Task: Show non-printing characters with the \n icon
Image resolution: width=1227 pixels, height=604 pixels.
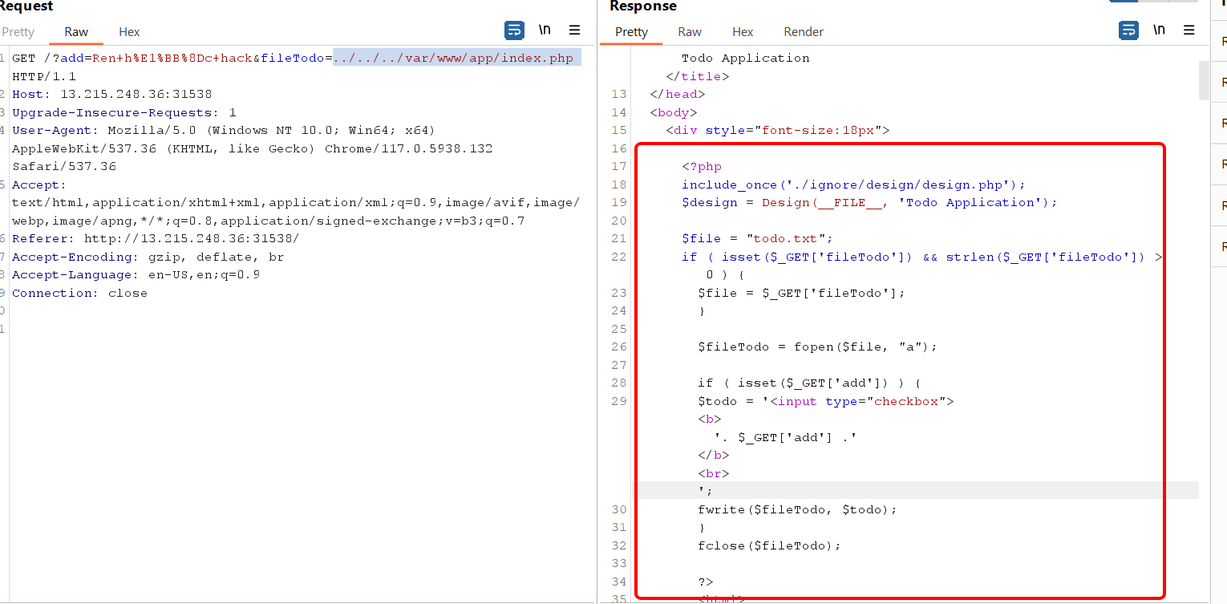Action: pyautogui.click(x=545, y=29)
